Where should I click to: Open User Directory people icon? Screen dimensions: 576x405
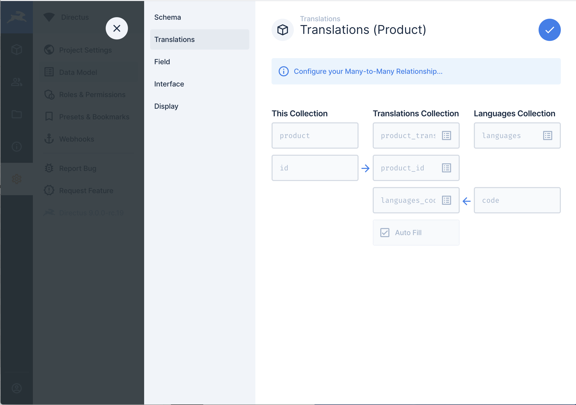[x=17, y=82]
